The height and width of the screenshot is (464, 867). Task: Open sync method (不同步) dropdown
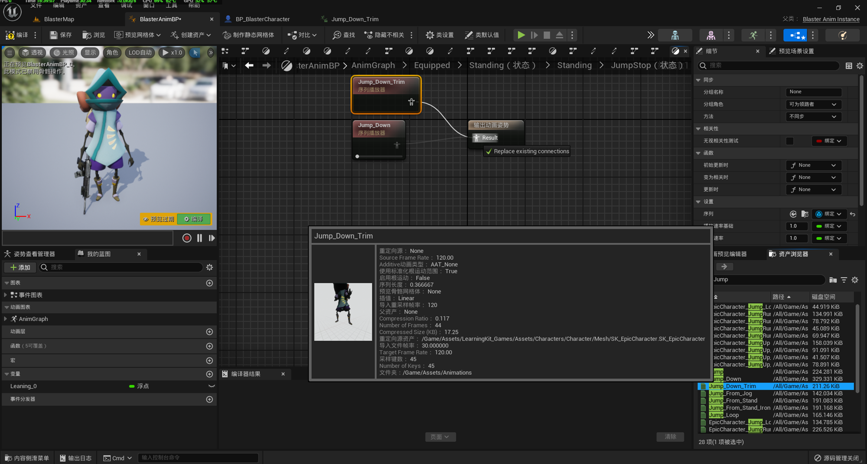tap(813, 116)
